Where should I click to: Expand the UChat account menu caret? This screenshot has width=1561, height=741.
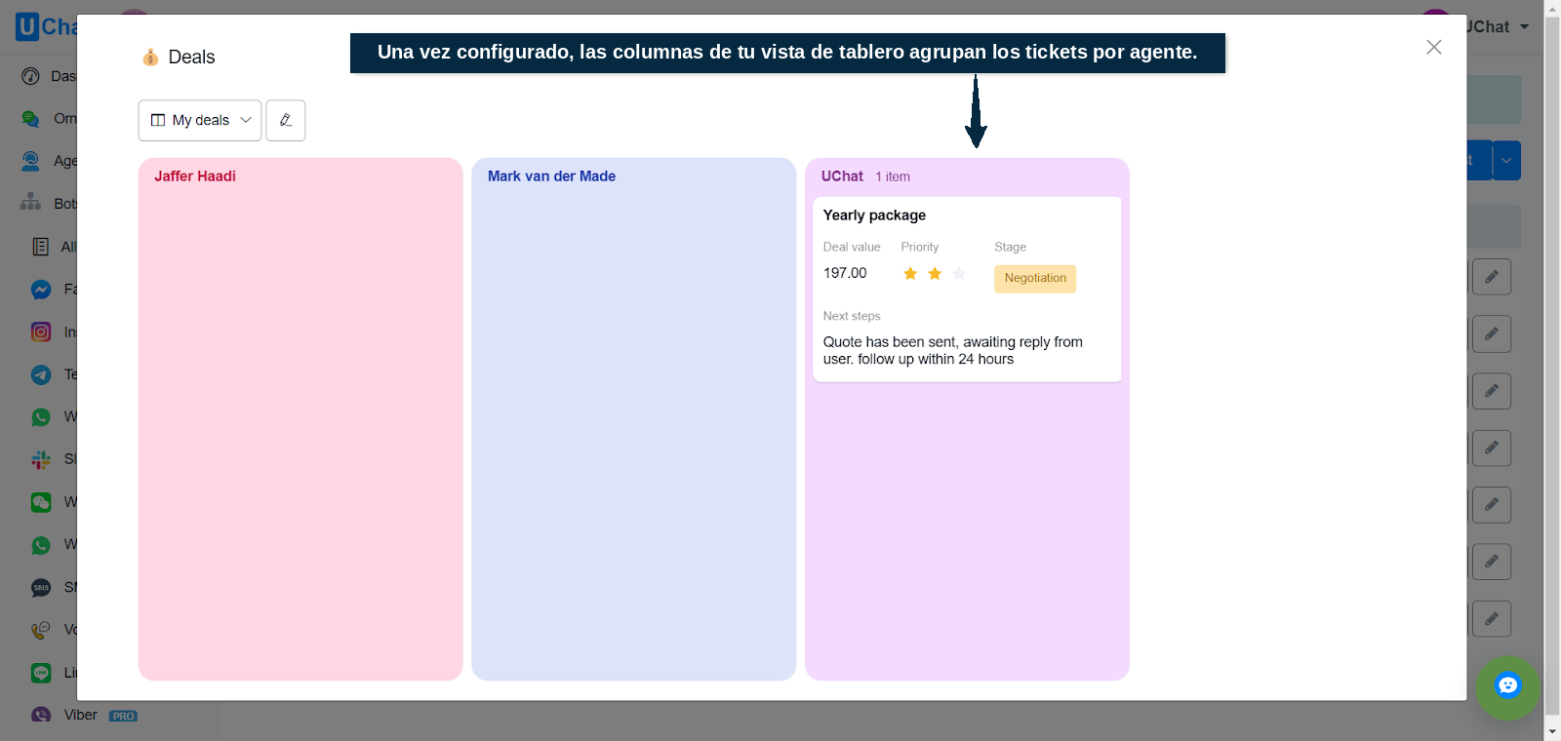(x=1524, y=26)
